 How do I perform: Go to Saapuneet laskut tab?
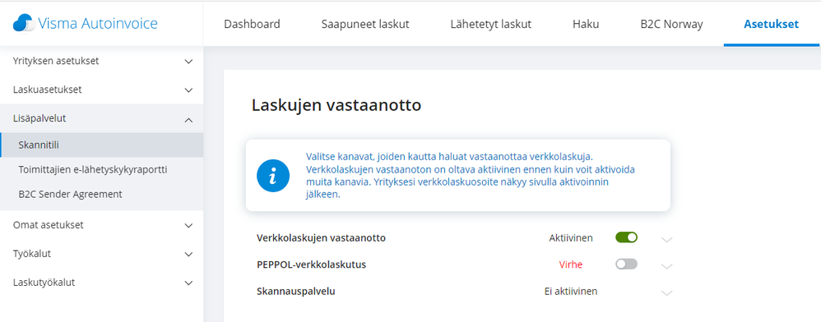point(365,24)
